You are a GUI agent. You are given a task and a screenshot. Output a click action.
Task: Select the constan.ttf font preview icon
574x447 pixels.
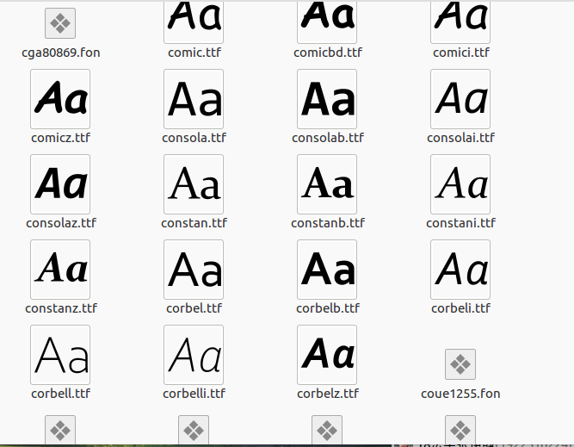coord(194,184)
